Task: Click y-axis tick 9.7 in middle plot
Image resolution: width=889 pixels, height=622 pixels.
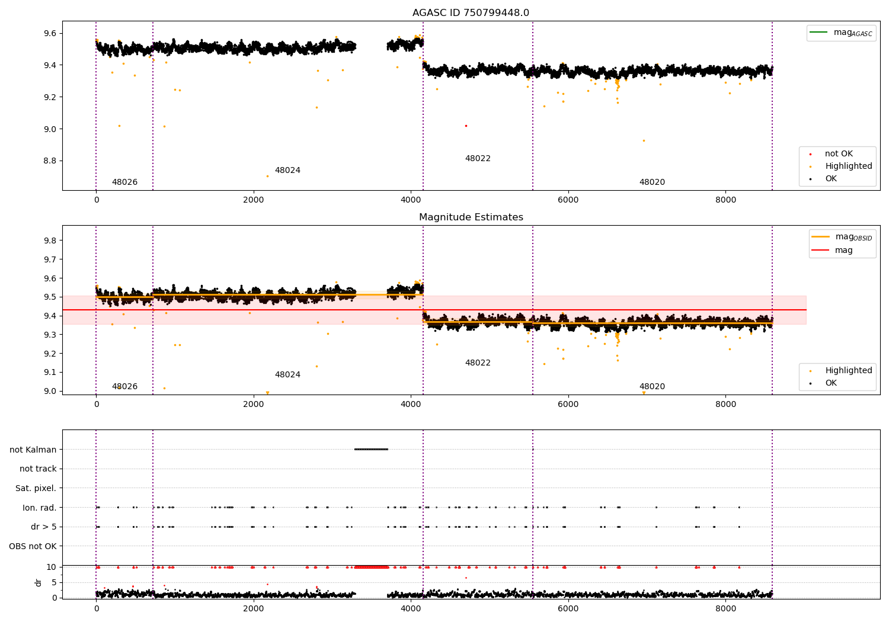Action: point(50,259)
